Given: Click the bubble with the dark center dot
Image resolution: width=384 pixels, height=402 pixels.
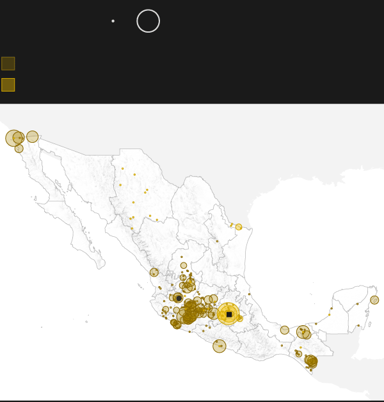Looking at the screenshot, I should (x=179, y=298).
